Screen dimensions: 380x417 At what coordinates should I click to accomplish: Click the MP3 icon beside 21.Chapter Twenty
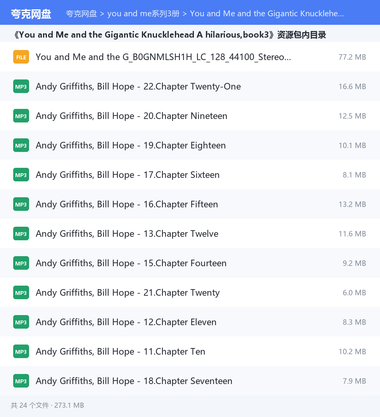coord(21,293)
